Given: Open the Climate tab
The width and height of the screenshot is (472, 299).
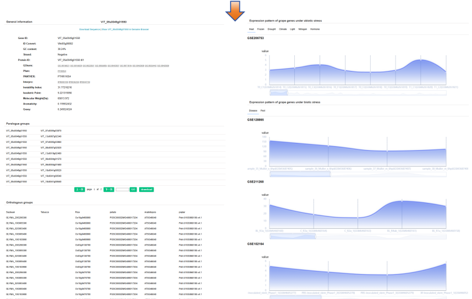Looking at the screenshot, I should point(283,29).
